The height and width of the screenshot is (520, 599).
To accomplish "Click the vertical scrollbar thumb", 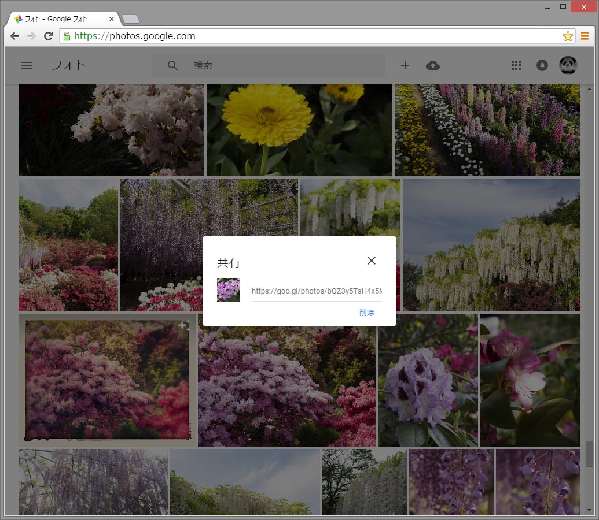I will (589, 453).
